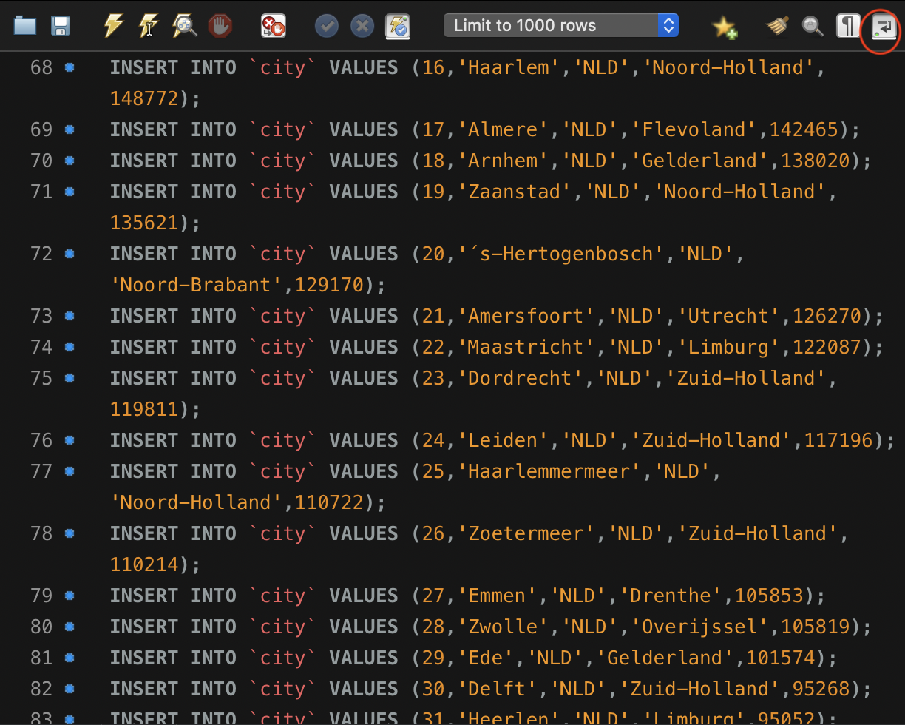Click line number 82 in the gutter
This screenshot has width=905, height=725.
pos(41,689)
